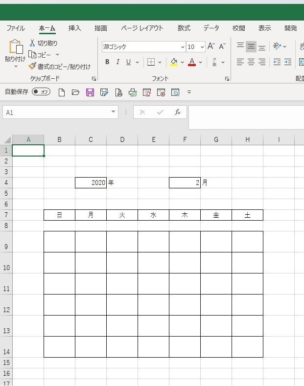Image resolution: width=304 pixels, height=386 pixels.
Task: Switch to the データ tab
Action: (x=211, y=28)
